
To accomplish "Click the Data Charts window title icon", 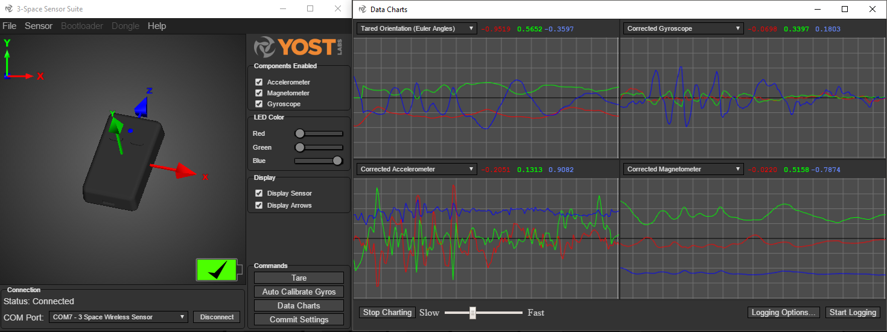I will click(362, 9).
